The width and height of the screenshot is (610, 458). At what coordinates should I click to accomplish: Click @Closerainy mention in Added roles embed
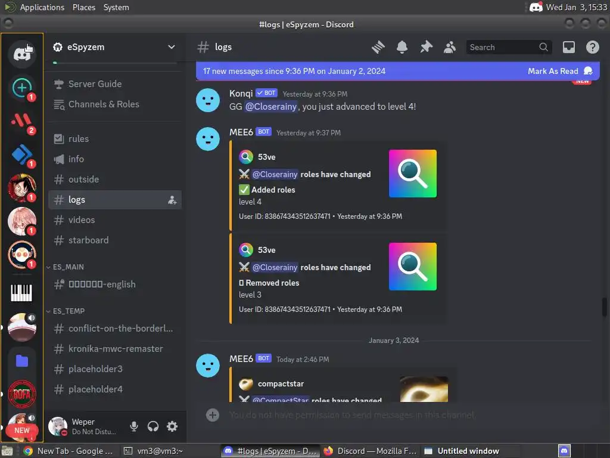[x=275, y=174]
